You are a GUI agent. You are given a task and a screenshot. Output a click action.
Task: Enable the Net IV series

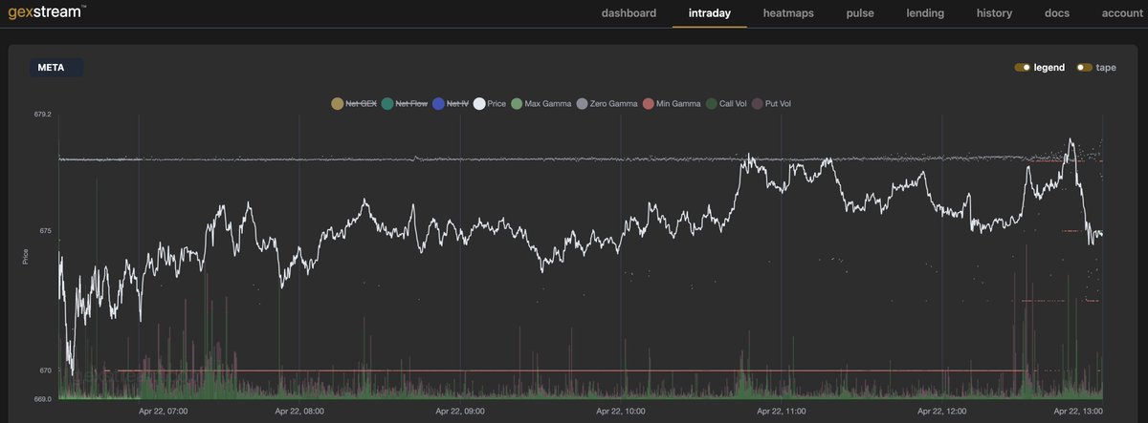[452, 103]
